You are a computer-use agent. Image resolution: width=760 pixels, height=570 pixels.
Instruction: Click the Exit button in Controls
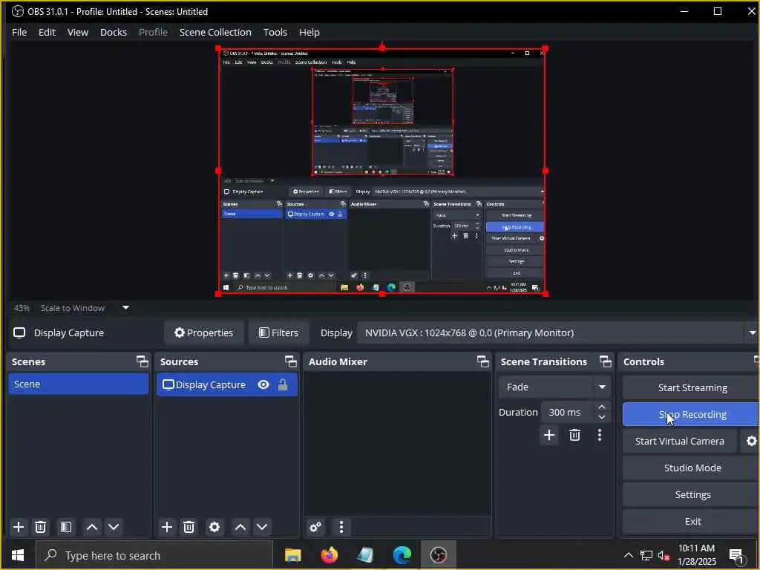tap(692, 521)
